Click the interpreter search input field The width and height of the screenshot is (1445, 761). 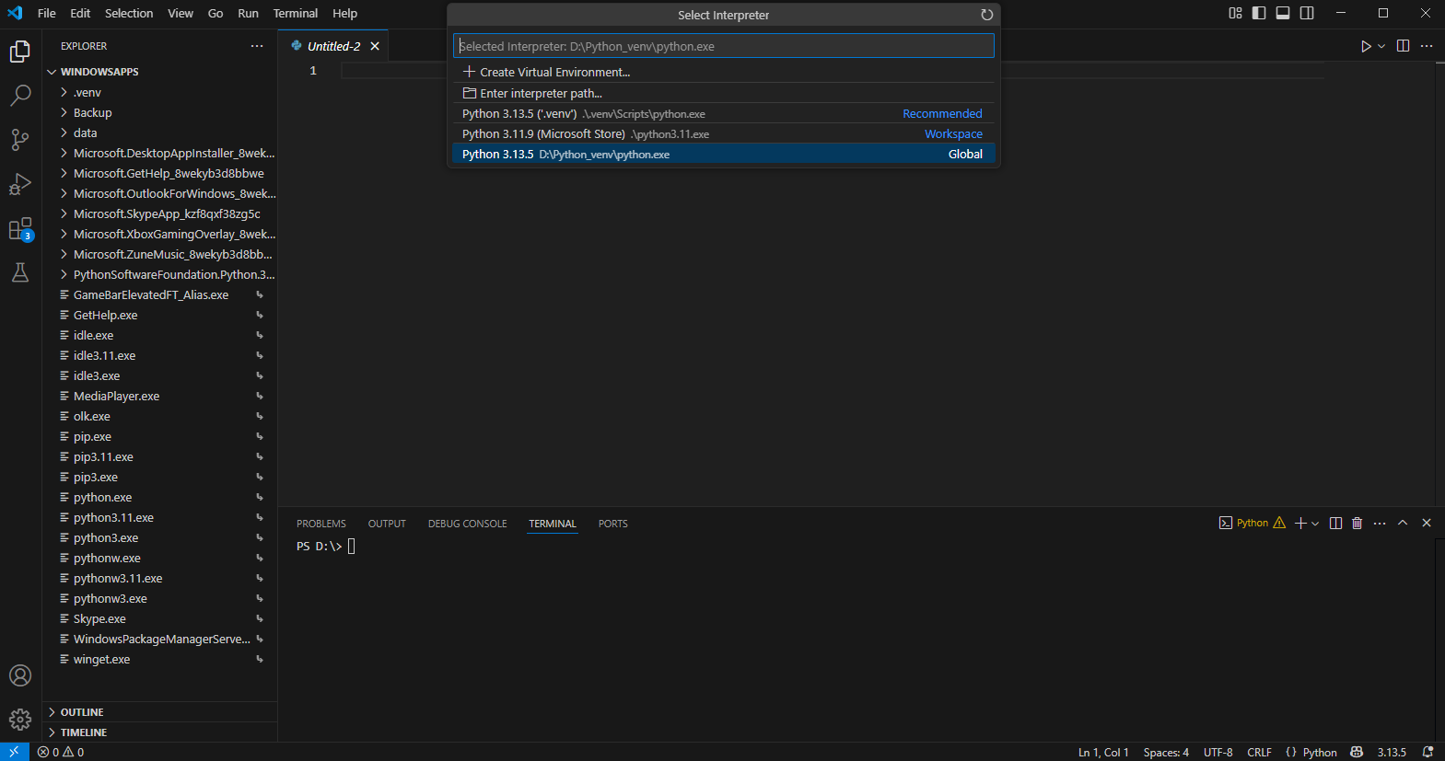[x=724, y=46]
